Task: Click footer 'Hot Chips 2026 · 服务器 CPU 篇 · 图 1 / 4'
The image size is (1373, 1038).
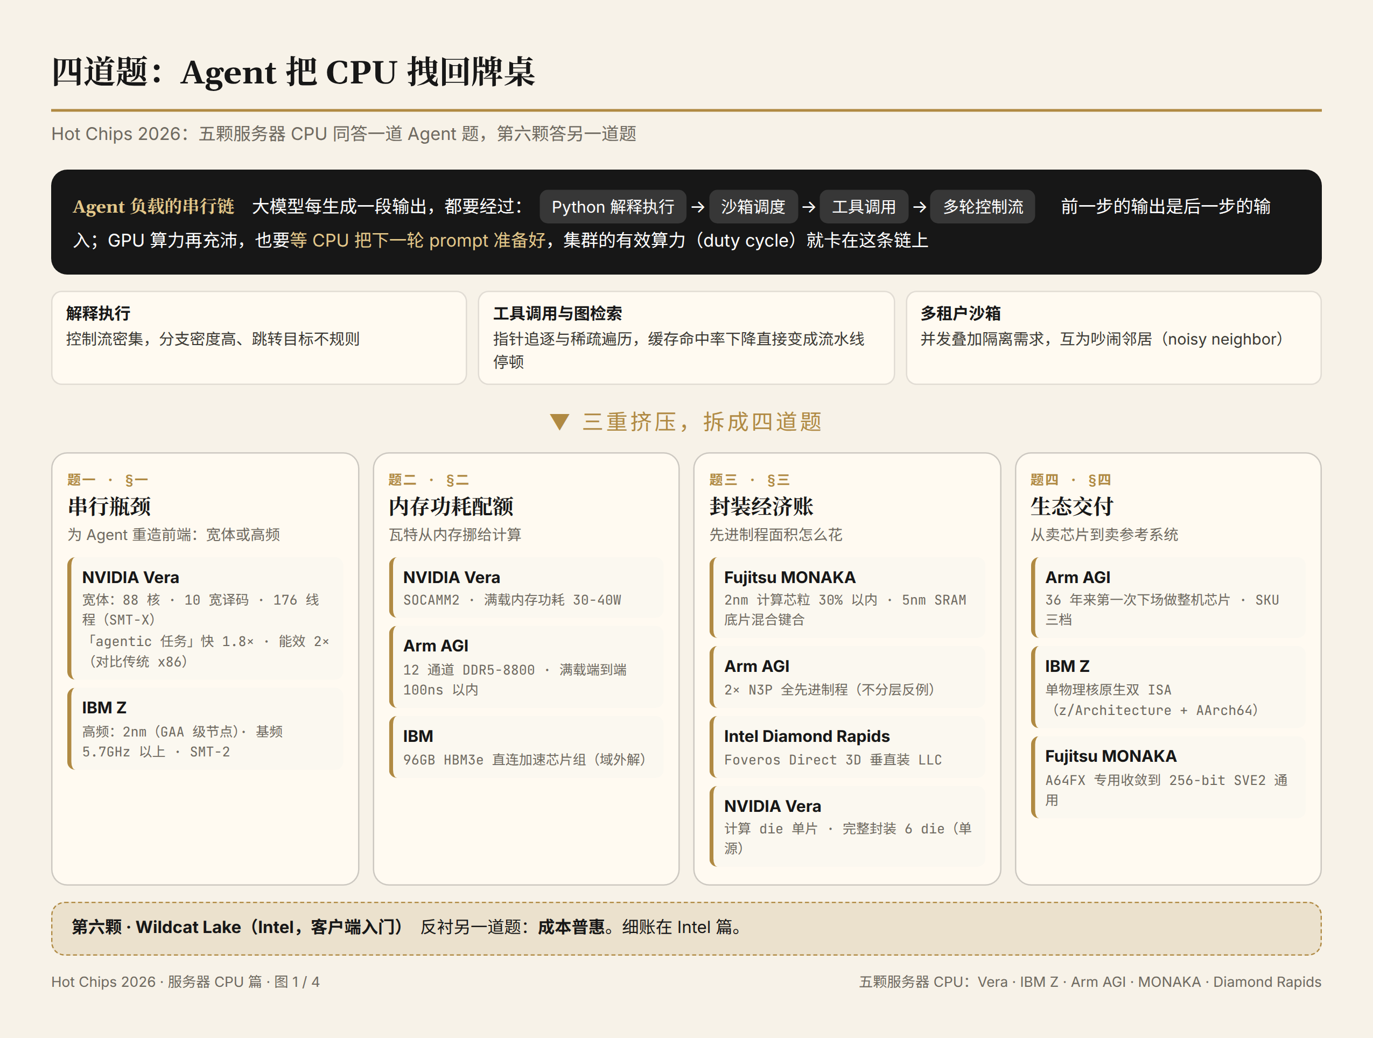Action: pyautogui.click(x=186, y=981)
